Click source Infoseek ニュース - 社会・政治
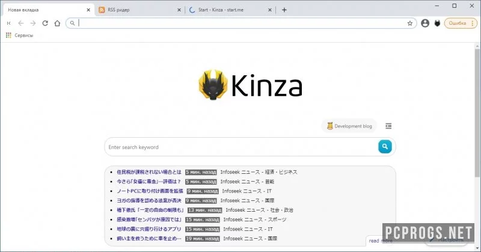The height and width of the screenshot is (252, 481). click(260, 210)
